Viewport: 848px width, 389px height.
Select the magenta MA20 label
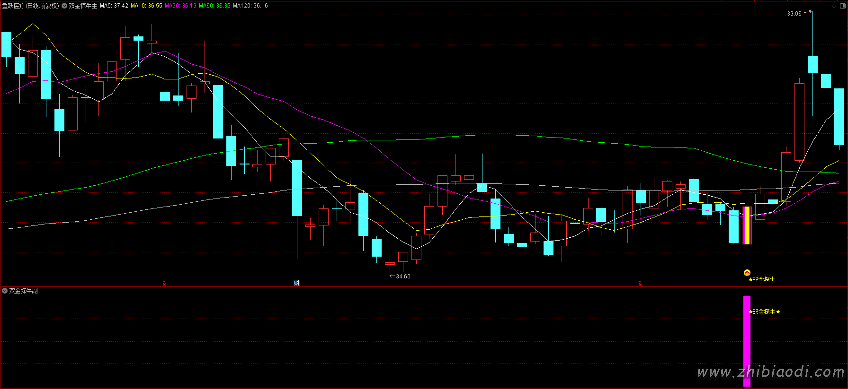click(180, 6)
